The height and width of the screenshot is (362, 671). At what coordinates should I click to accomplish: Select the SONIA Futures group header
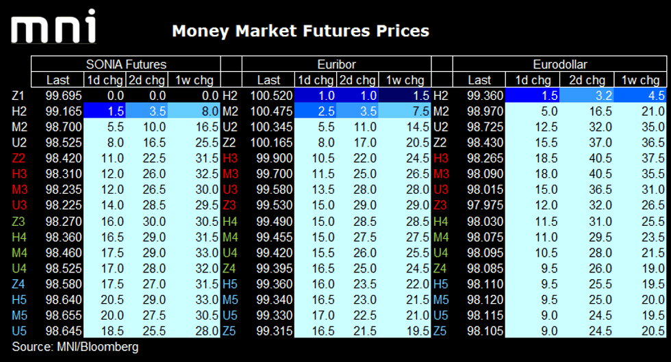(125, 64)
